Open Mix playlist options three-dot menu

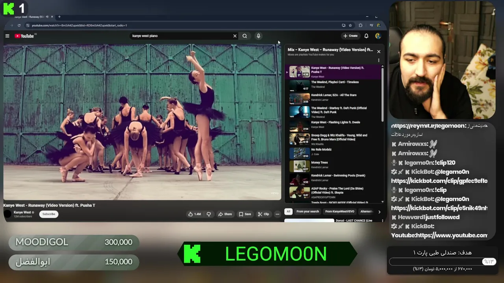[379, 60]
